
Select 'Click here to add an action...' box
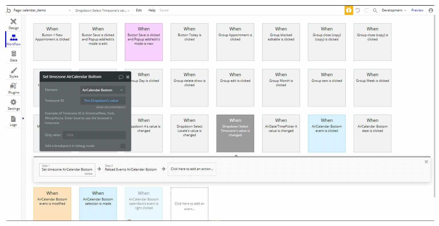pyautogui.click(x=192, y=169)
